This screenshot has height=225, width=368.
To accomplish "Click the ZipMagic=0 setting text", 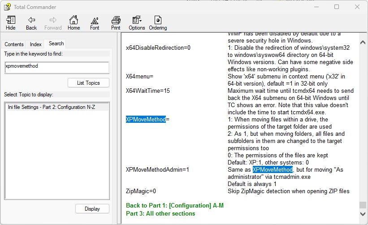I will [x=141, y=191].
